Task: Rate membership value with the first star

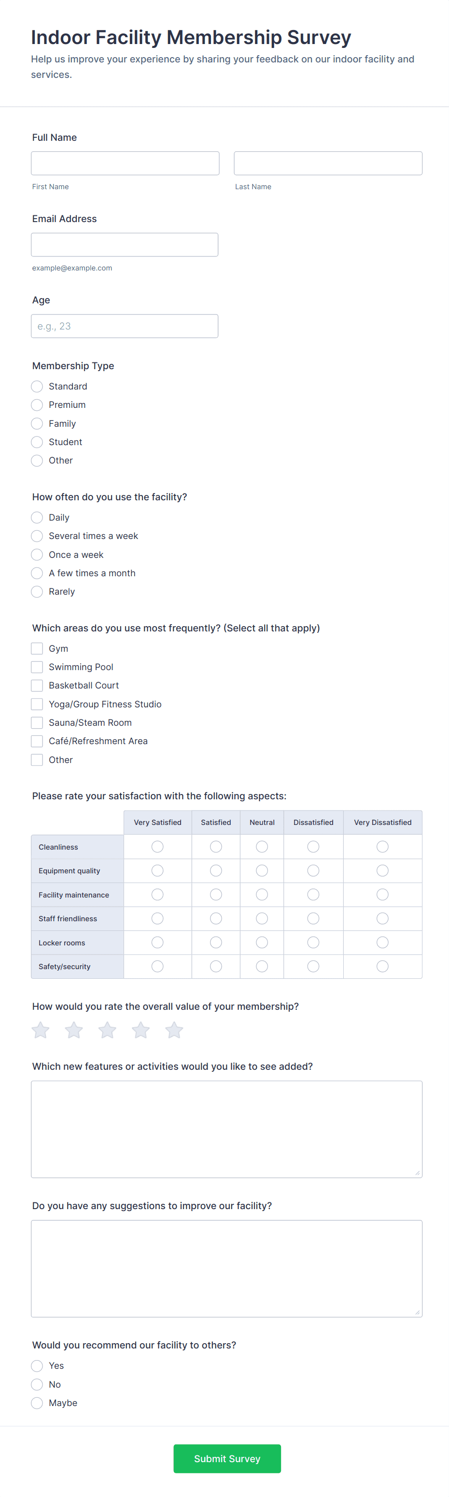Action: point(41,1031)
